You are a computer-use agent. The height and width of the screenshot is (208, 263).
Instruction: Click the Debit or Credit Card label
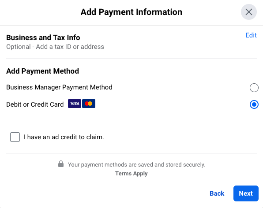coord(35,104)
